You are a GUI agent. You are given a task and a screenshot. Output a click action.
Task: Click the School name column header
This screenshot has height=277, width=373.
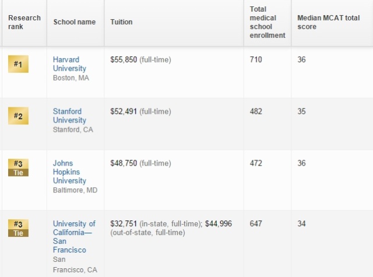click(74, 22)
